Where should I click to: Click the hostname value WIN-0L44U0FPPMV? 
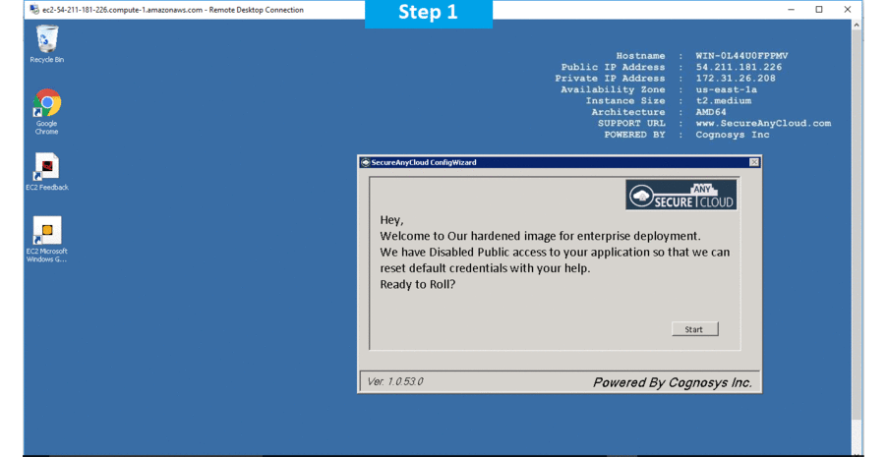[741, 55]
